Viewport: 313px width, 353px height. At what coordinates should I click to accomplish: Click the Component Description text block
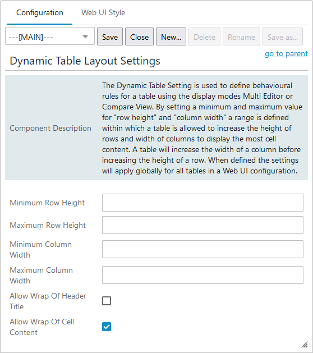coord(202,128)
